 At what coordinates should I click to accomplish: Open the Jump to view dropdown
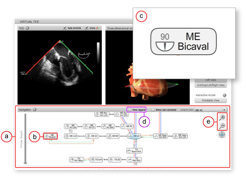[211, 110]
